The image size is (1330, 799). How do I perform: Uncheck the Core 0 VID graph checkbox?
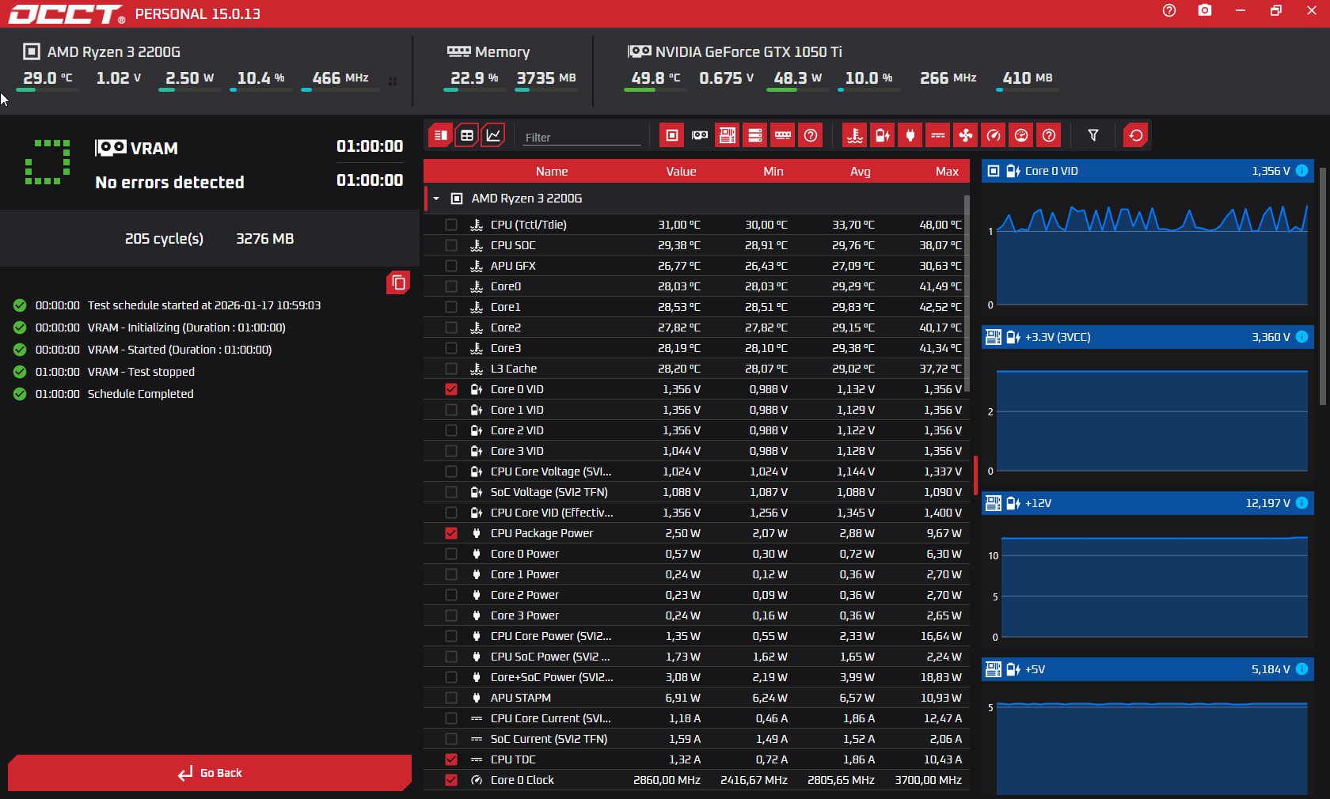pos(451,389)
